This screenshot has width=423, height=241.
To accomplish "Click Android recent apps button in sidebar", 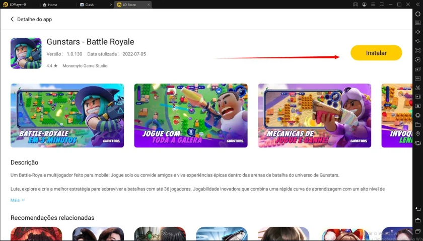I will click(x=417, y=231).
